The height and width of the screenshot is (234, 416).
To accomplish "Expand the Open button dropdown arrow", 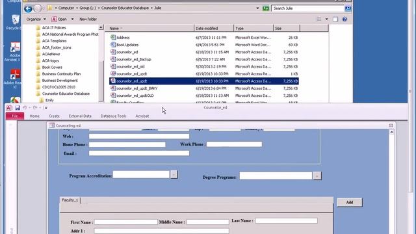I will coord(72,19).
